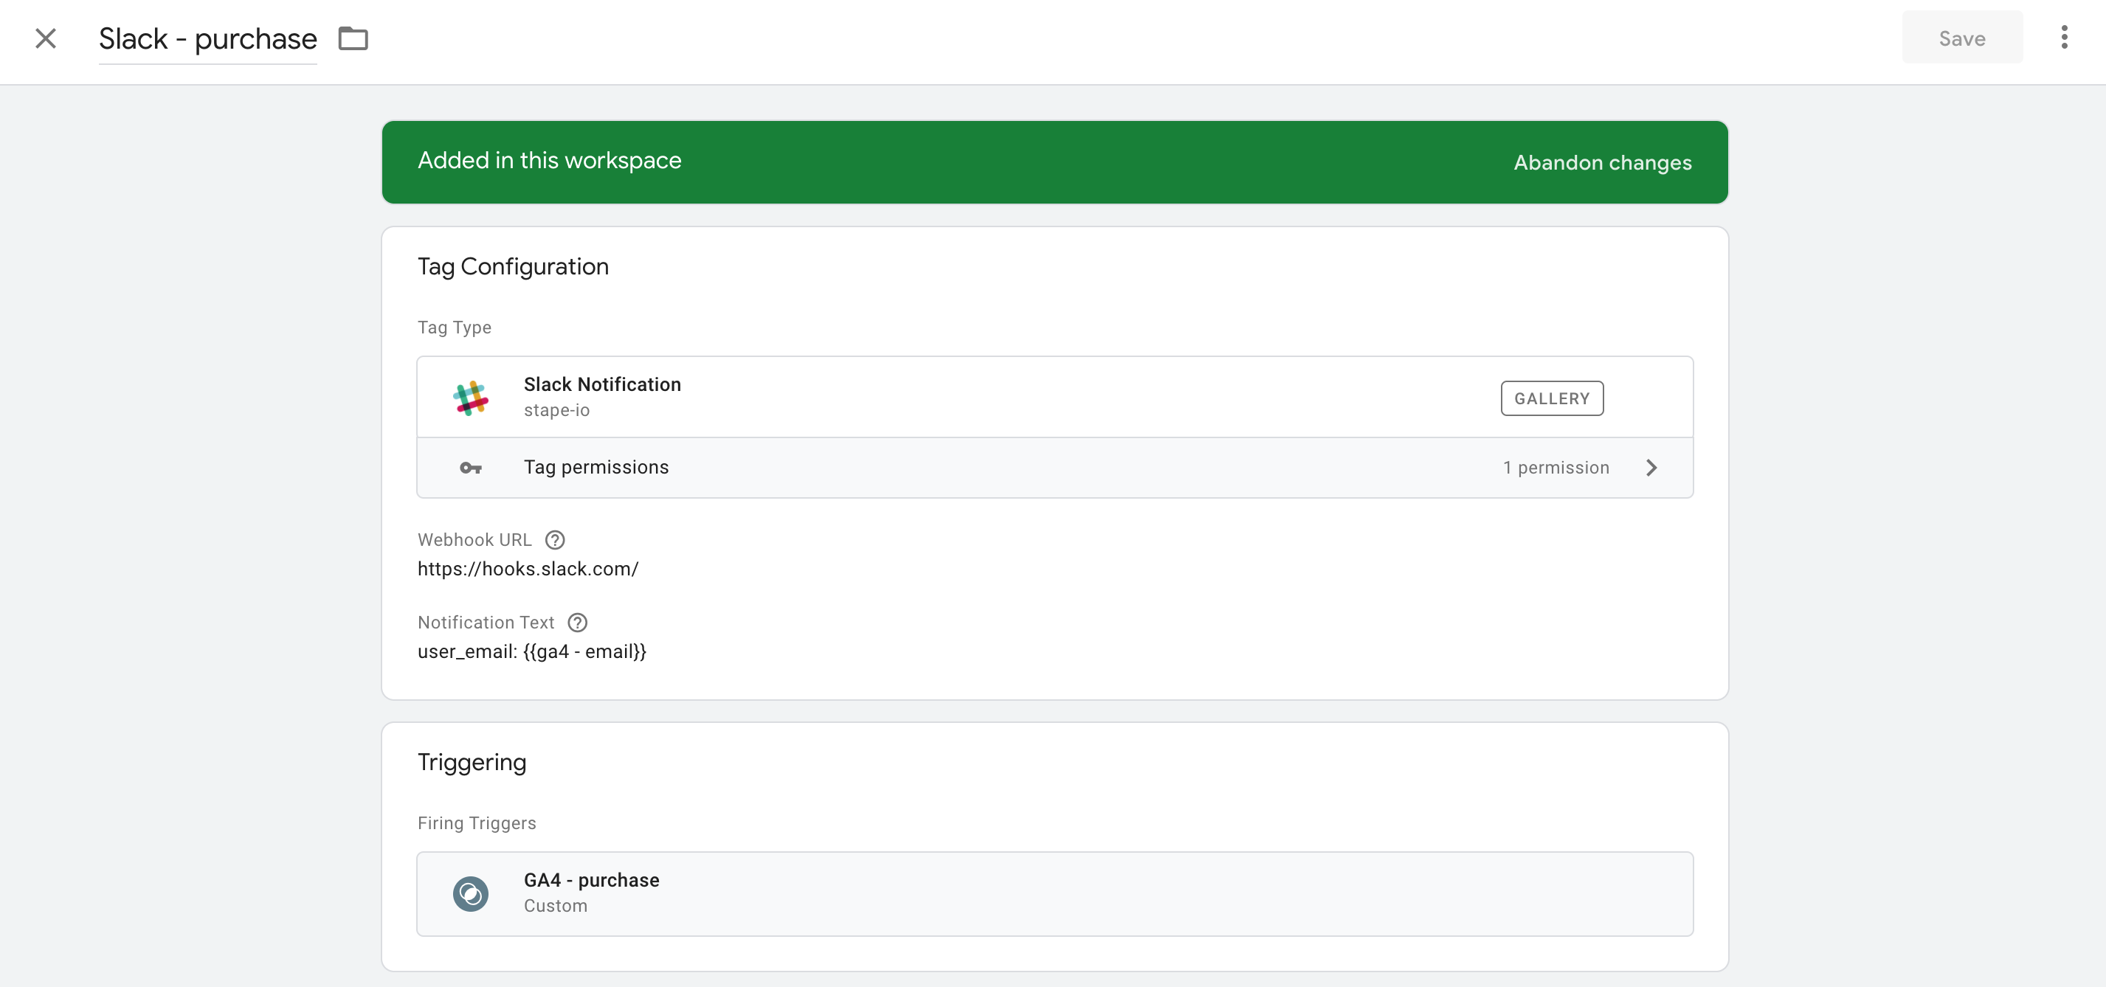Image resolution: width=2106 pixels, height=987 pixels.
Task: Click the 'Tag Type' label
Action: coord(455,328)
